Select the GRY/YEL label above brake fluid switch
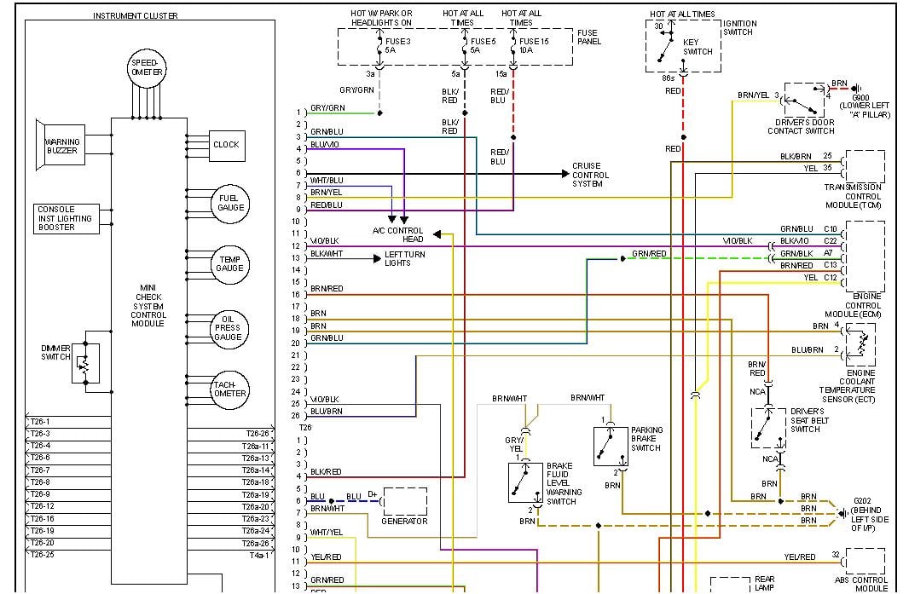This screenshot has width=909, height=594. click(514, 445)
